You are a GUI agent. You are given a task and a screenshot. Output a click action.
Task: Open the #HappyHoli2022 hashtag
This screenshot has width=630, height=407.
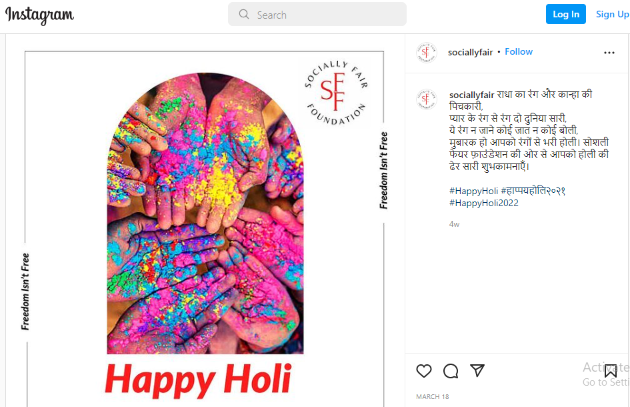point(484,203)
